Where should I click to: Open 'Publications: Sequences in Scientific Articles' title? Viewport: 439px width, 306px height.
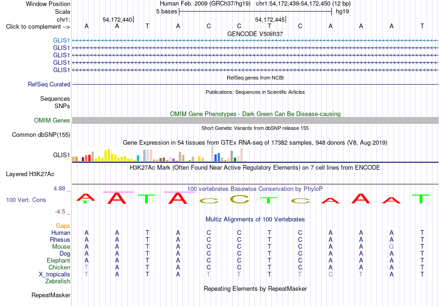[x=255, y=92]
